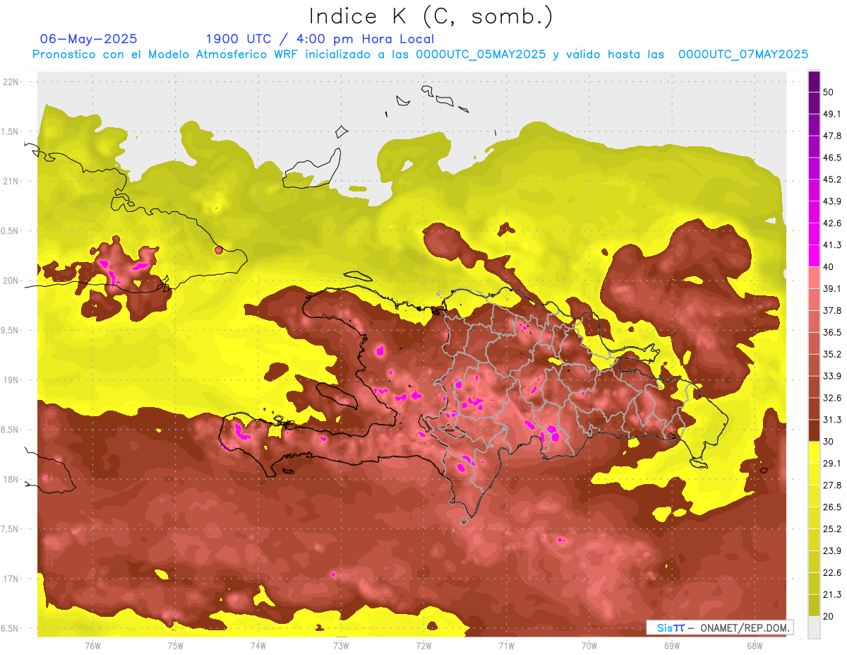Click the "73W" longitude label
The width and height of the screenshot is (847, 655).
click(341, 646)
